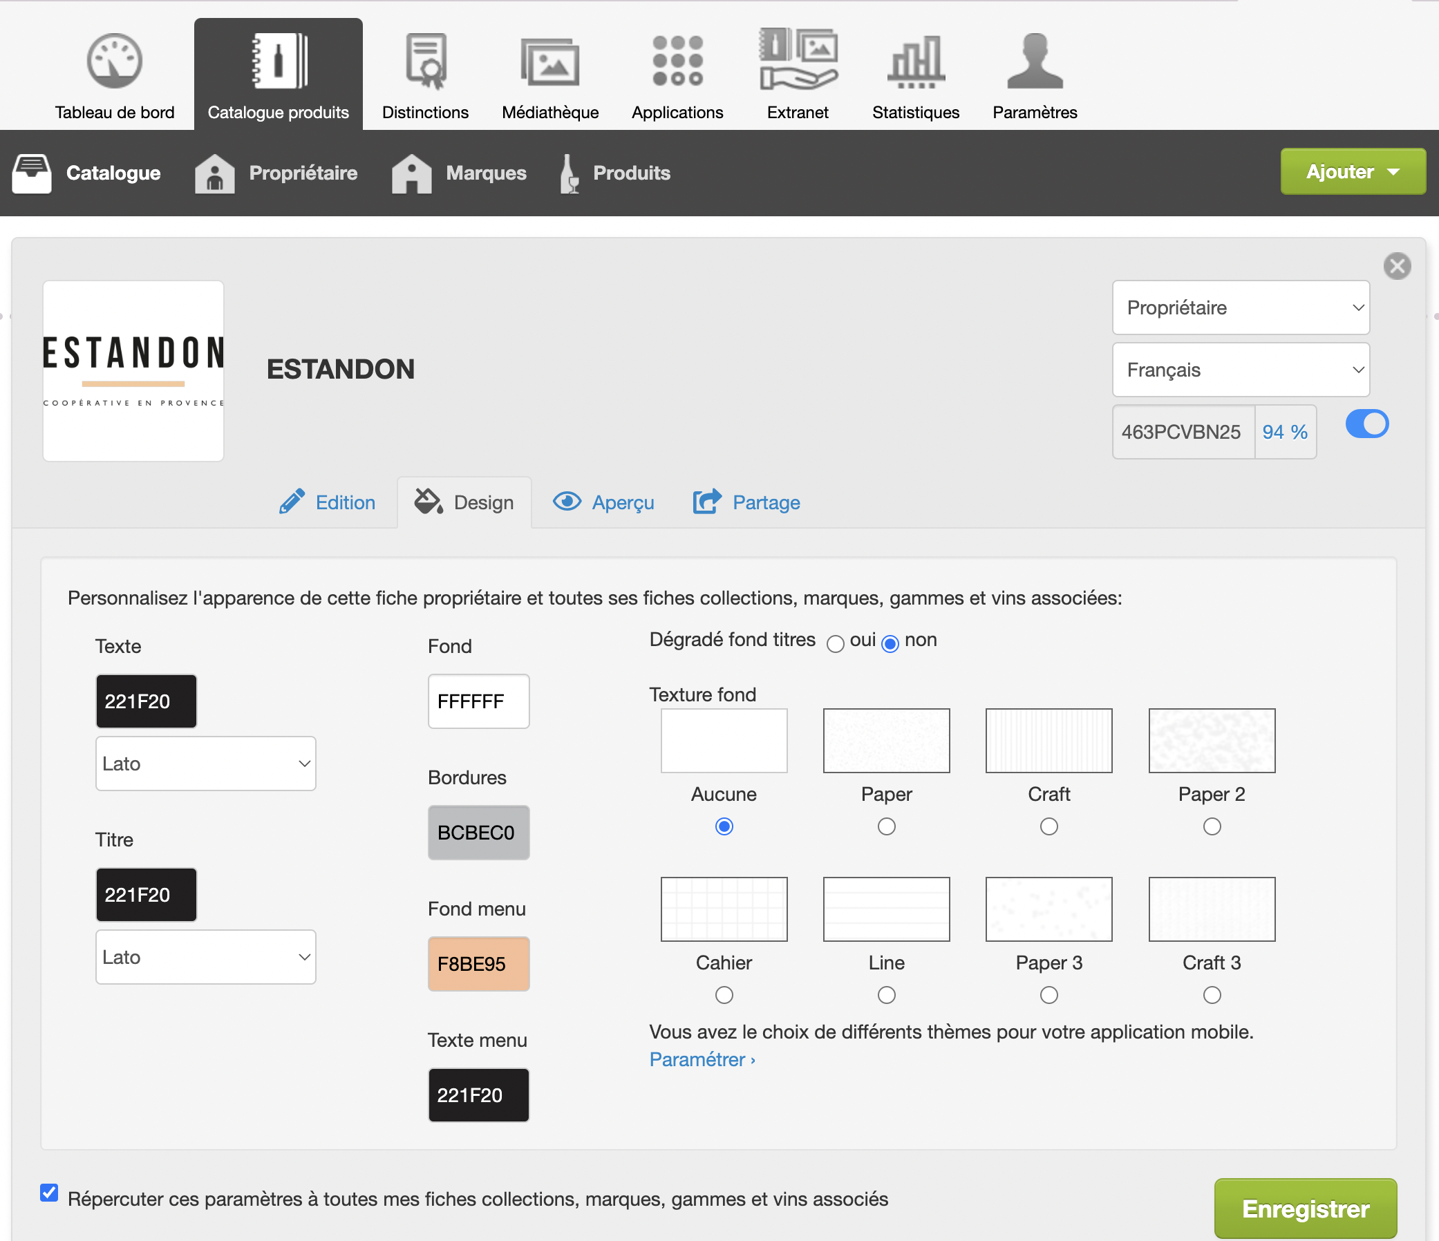
Task: Choose the Craft texture radio button
Action: (x=1048, y=826)
